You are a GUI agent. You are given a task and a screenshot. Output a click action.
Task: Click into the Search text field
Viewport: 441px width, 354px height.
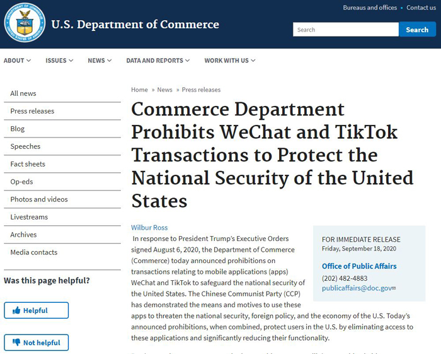[346, 30]
